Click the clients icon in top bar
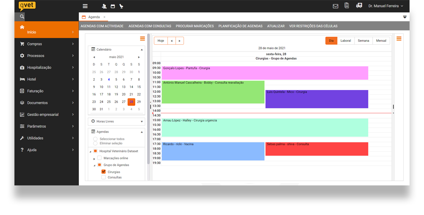The height and width of the screenshot is (215, 424). [x=104, y=6]
